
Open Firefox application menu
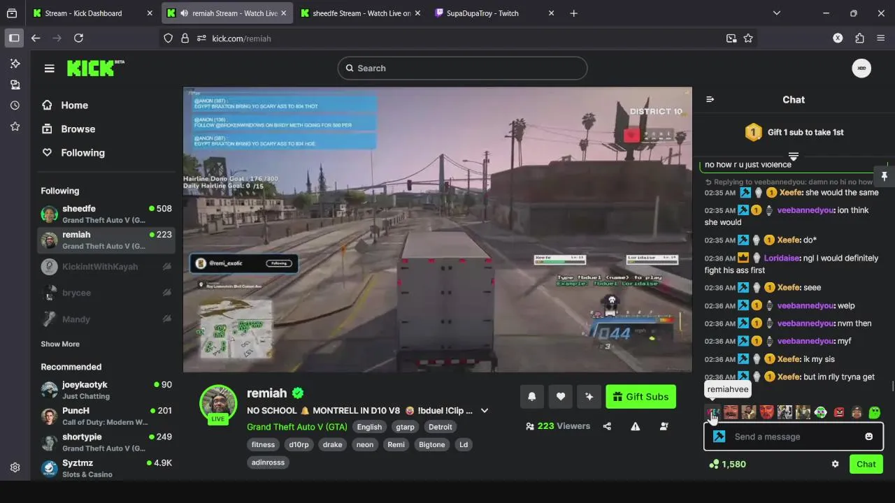click(x=880, y=38)
